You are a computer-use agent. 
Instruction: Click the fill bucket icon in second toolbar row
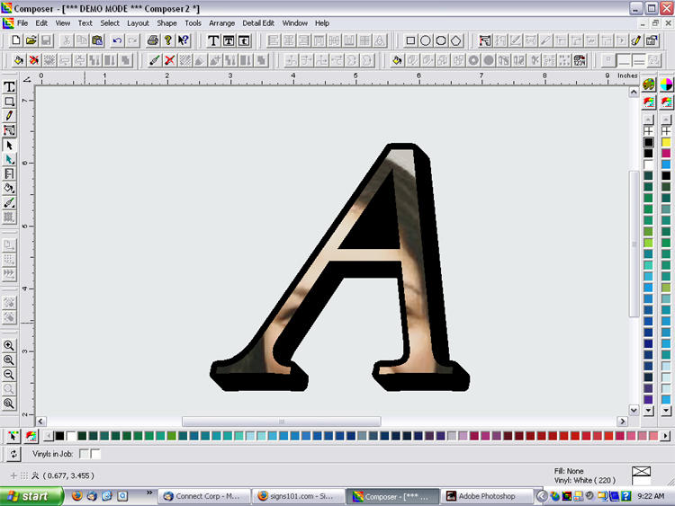tap(18, 60)
